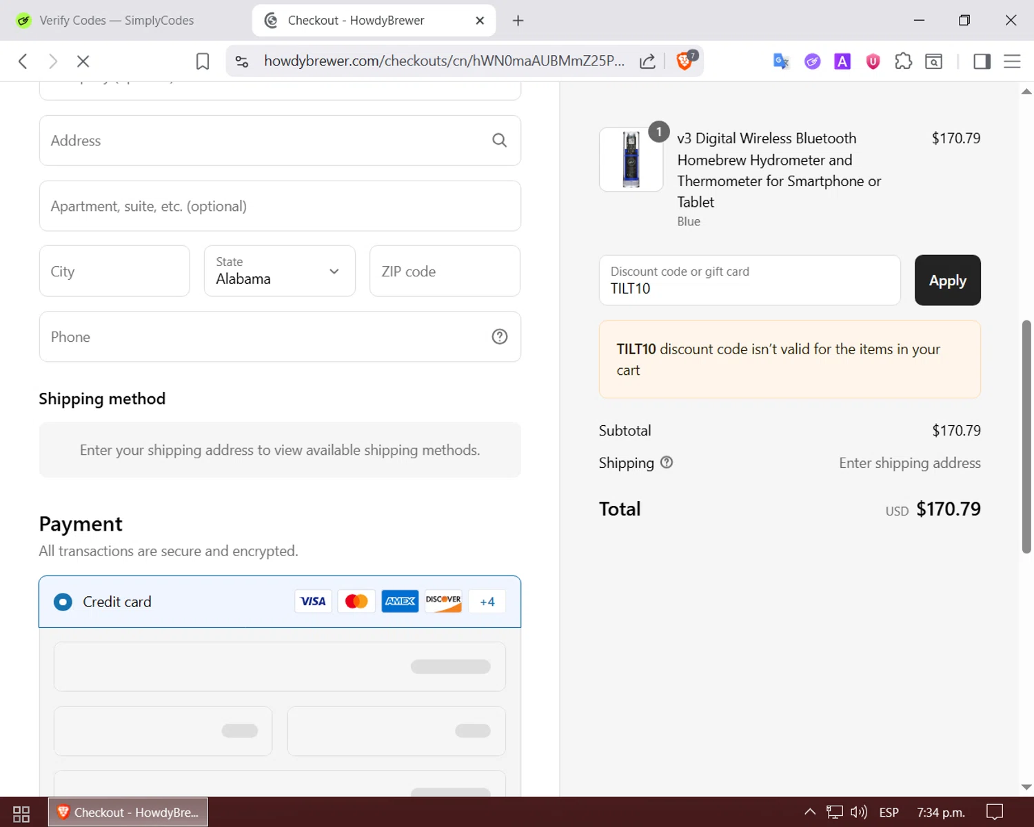
Task: Show the +4 additional payment methods
Action: click(487, 602)
